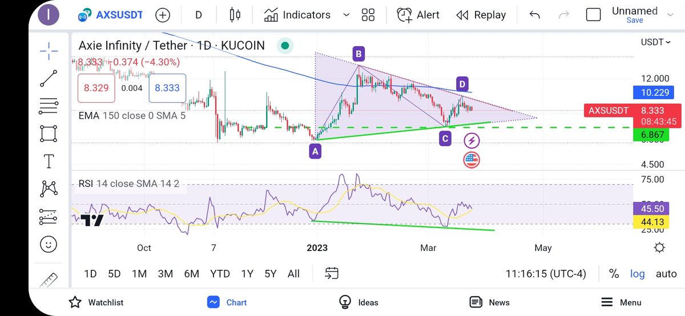Viewport: 685px width, 316px height.
Task: Open the go-to-date calendar icon
Action: (332, 274)
